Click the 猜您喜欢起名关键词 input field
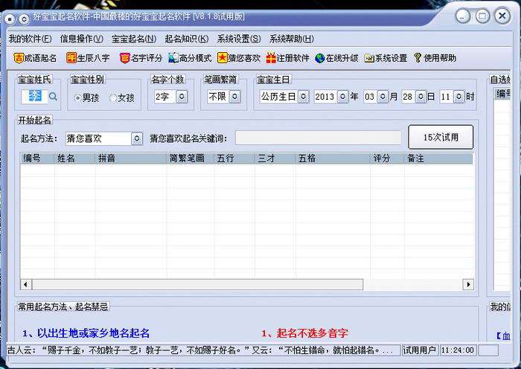 318,138
